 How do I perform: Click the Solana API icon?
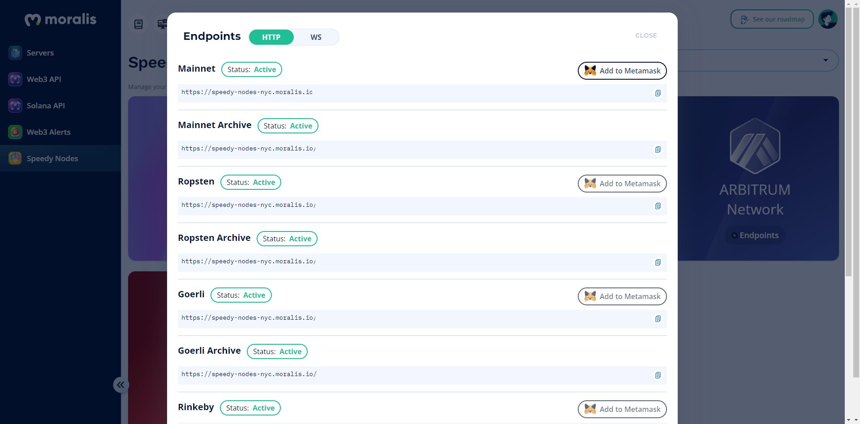tap(15, 106)
